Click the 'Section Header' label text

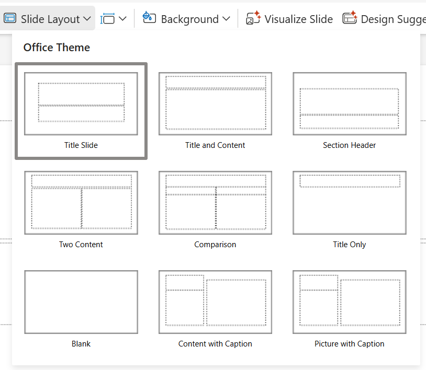350,145
